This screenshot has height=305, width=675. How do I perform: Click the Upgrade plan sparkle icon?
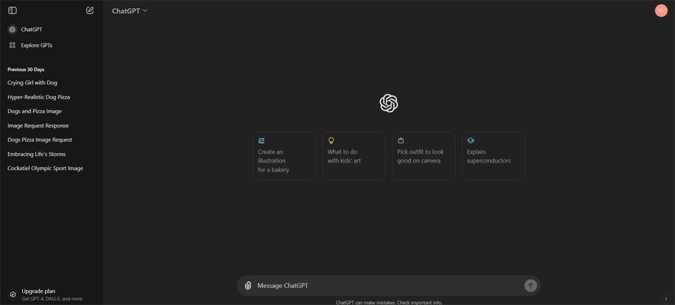tap(12, 294)
